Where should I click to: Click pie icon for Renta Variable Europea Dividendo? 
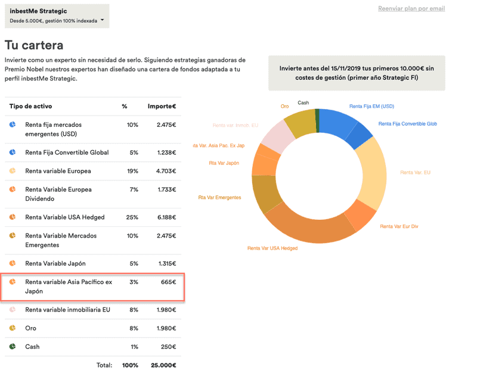13,189
